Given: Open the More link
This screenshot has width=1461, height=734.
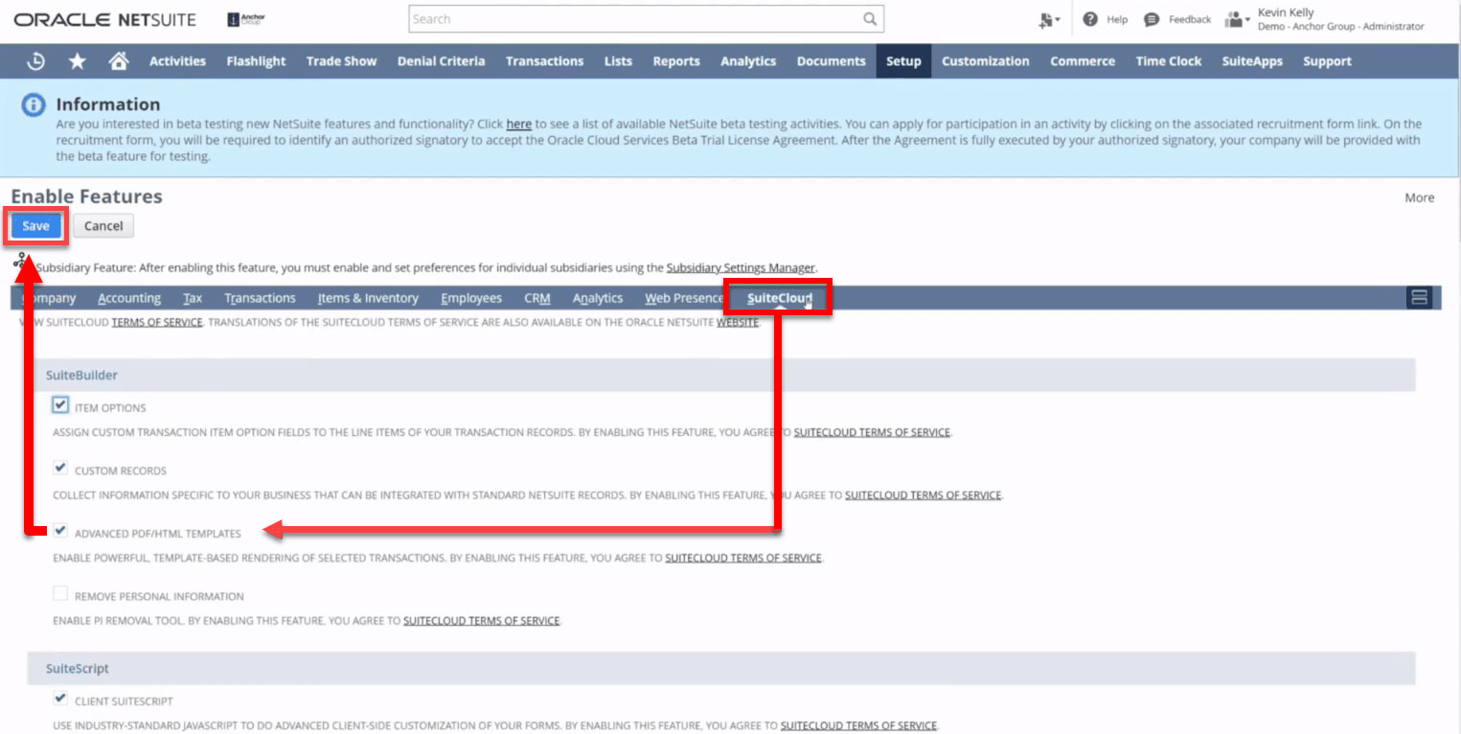Looking at the screenshot, I should [1419, 197].
